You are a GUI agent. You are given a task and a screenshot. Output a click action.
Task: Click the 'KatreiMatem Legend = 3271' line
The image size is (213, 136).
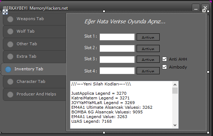101,98
